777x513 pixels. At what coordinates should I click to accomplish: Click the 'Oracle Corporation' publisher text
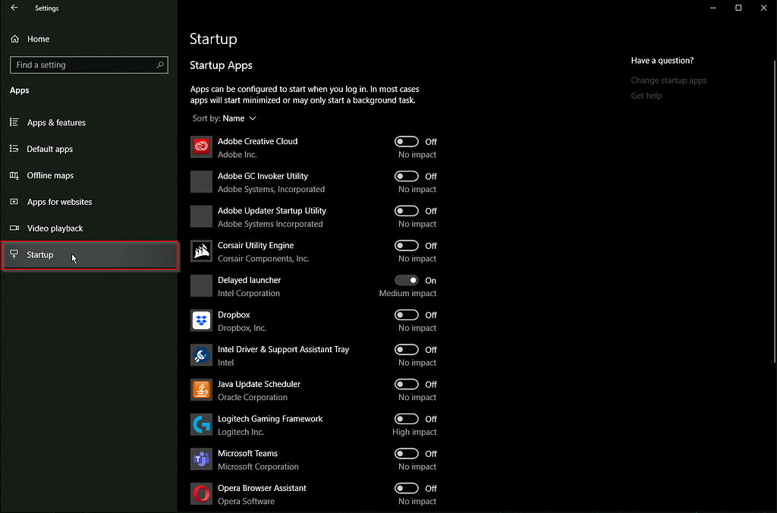click(252, 398)
